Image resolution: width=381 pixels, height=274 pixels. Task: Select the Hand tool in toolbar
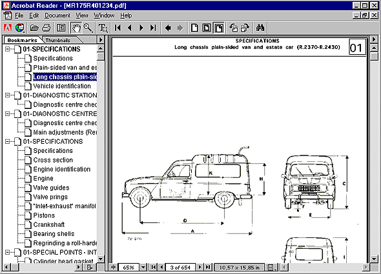[x=76, y=28]
